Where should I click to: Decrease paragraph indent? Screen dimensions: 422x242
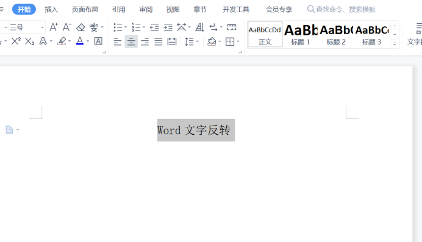click(x=154, y=27)
